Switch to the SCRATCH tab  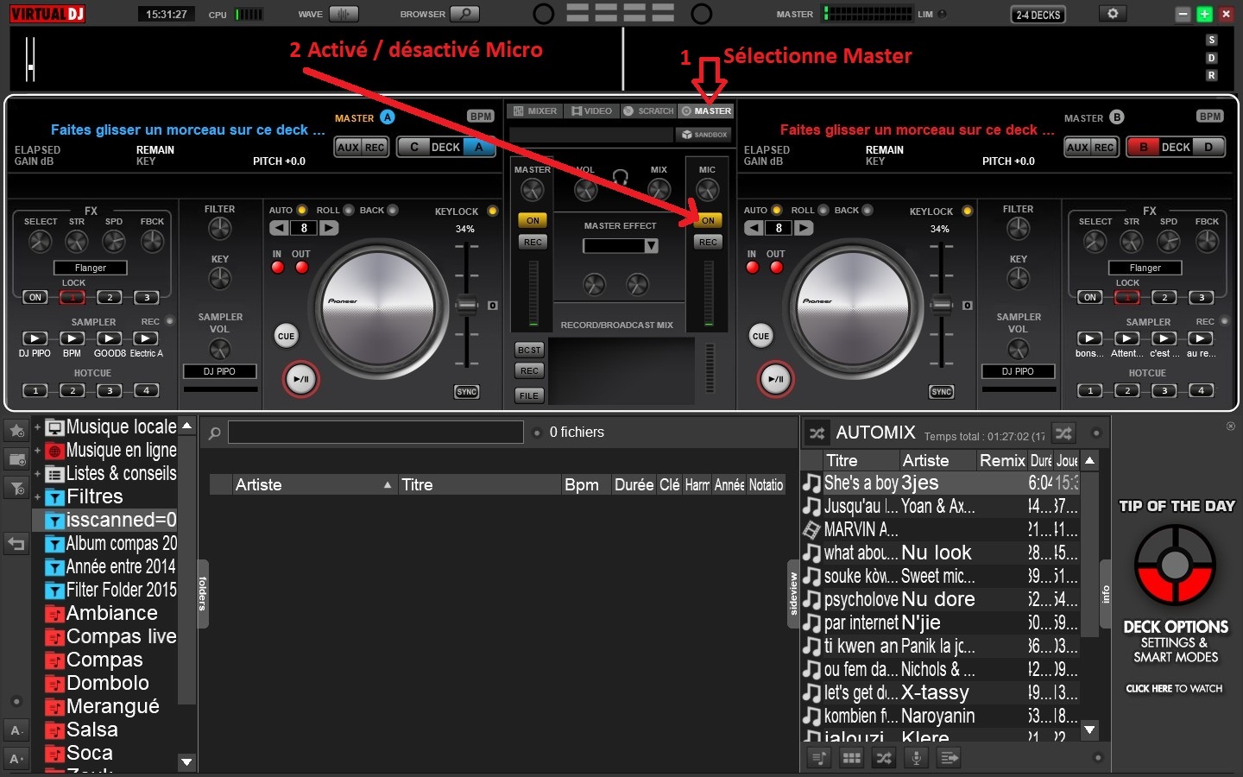click(x=648, y=111)
